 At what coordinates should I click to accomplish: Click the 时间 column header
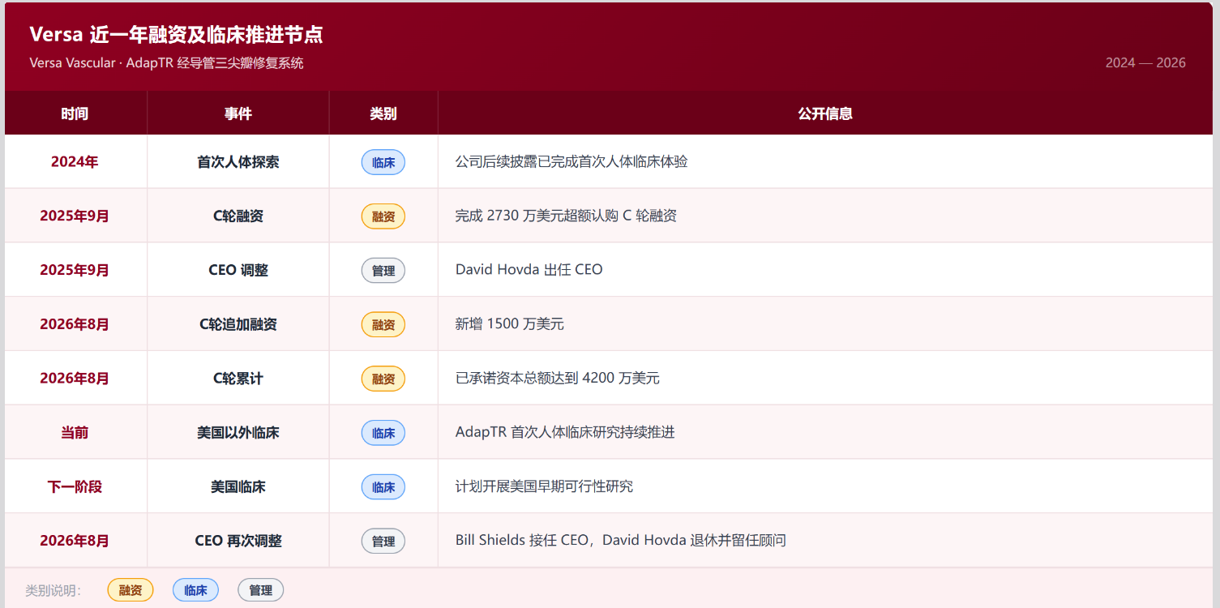pyautogui.click(x=75, y=113)
